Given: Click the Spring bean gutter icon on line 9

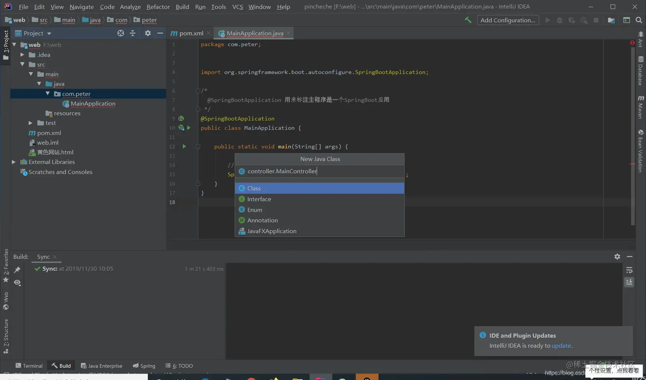Looking at the screenshot, I should coord(181,119).
